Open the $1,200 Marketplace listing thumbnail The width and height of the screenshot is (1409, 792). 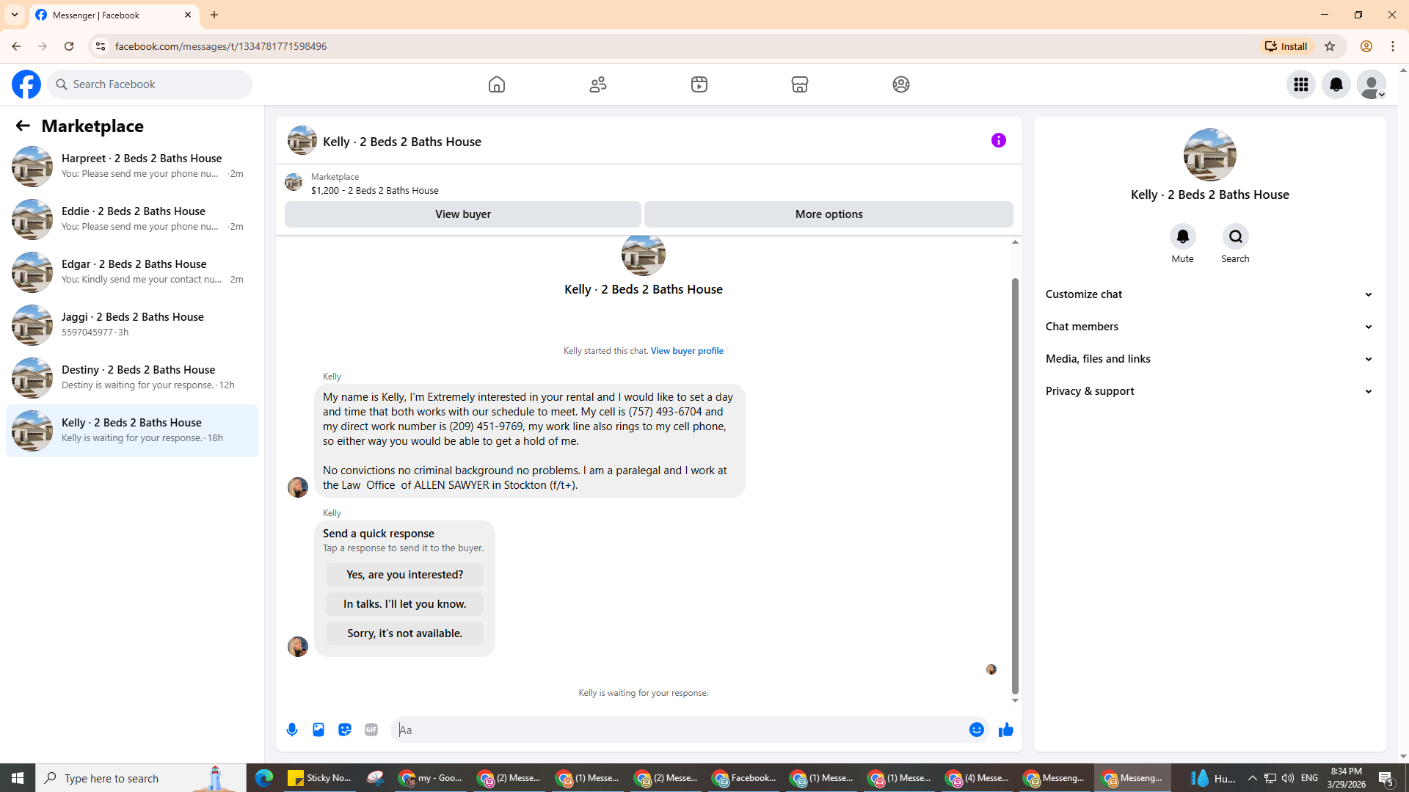pos(294,183)
